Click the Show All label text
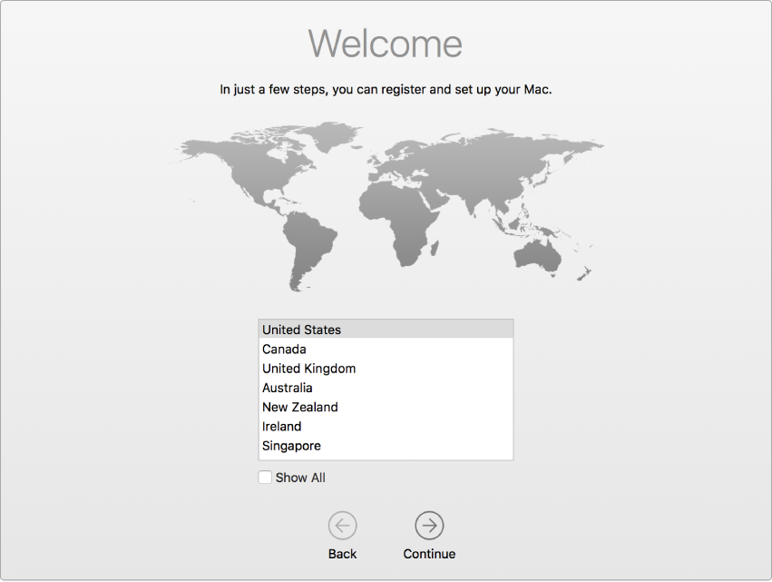 pos(299,477)
